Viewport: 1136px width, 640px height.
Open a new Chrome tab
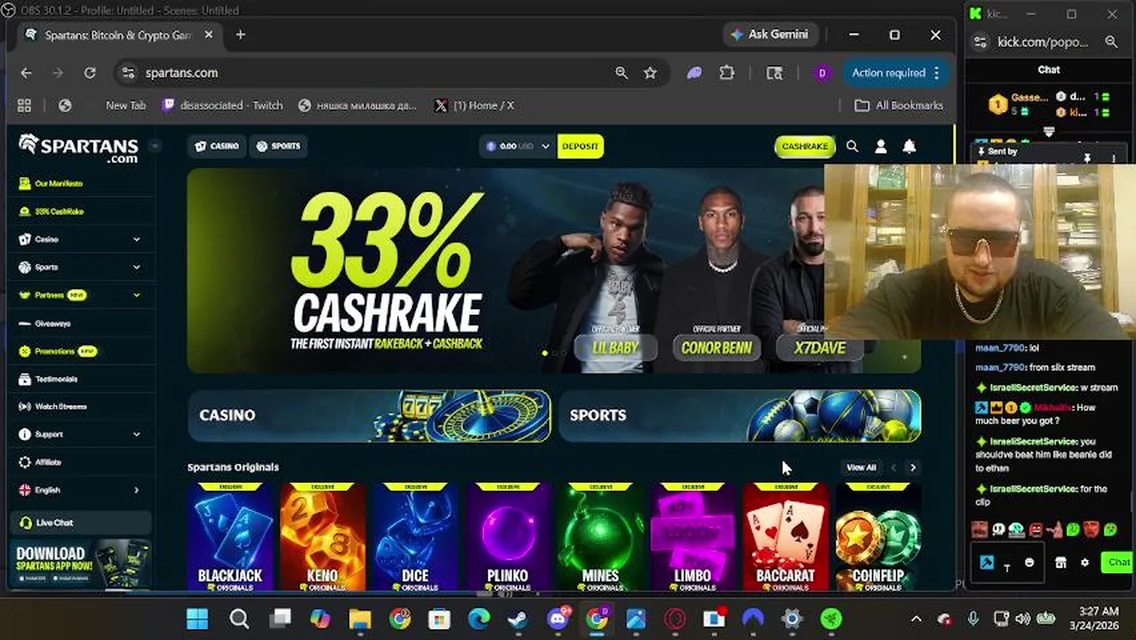click(x=240, y=35)
